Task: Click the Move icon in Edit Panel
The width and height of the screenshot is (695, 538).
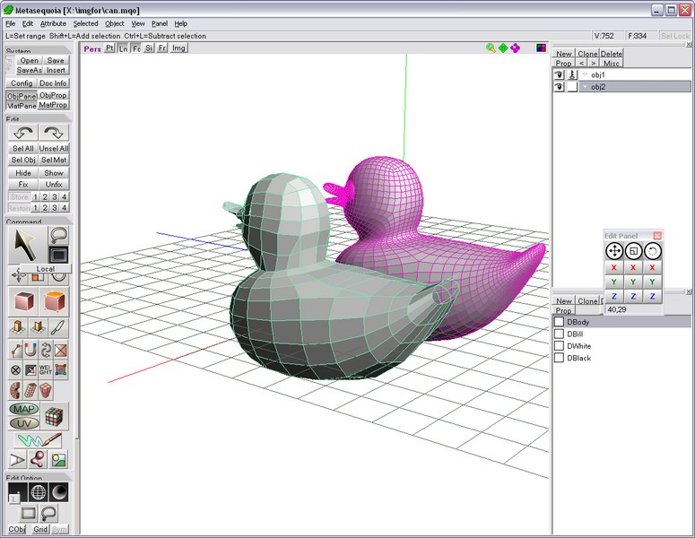Action: tap(614, 252)
